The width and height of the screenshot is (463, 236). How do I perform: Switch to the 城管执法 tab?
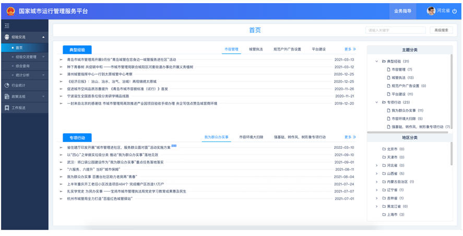256,49
